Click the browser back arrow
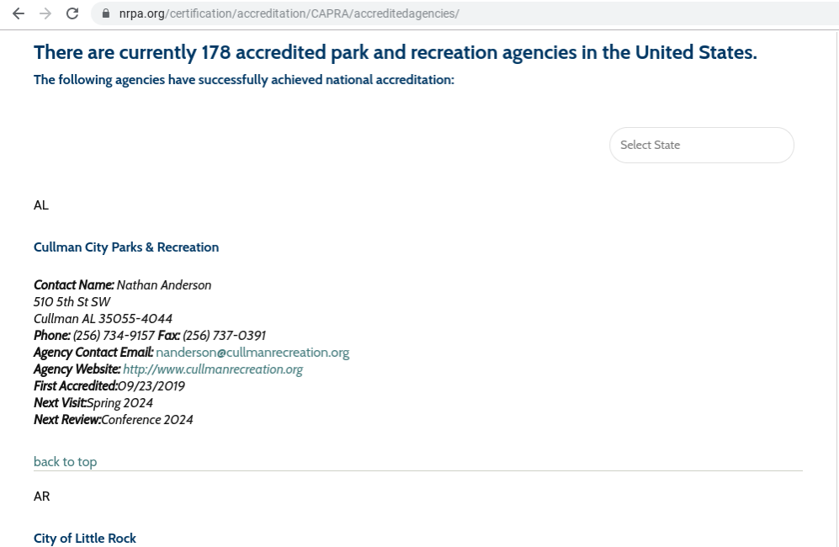This screenshot has width=839, height=547. pos(19,13)
